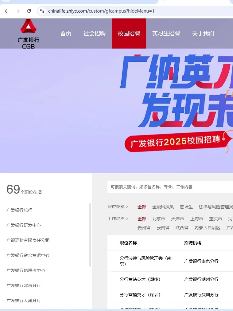Select 广发银行北京分行 in the sidebar
The width and height of the screenshot is (233, 311).
24,285
